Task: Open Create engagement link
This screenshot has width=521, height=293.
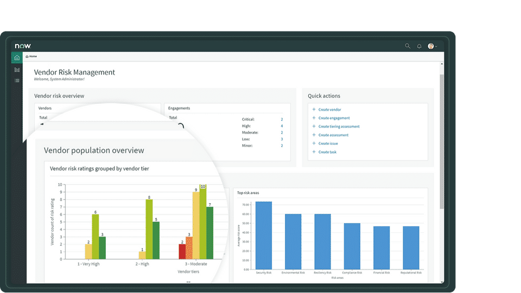Action: 334,118
